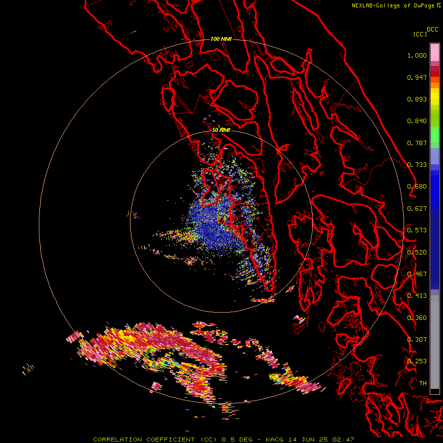Click the 0.893 scale value
Image resolution: width=443 pixels, height=443 pixels.
coord(417,99)
